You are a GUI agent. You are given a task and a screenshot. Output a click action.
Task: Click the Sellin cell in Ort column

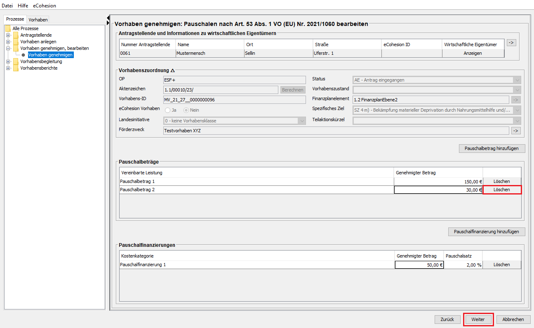(279, 53)
